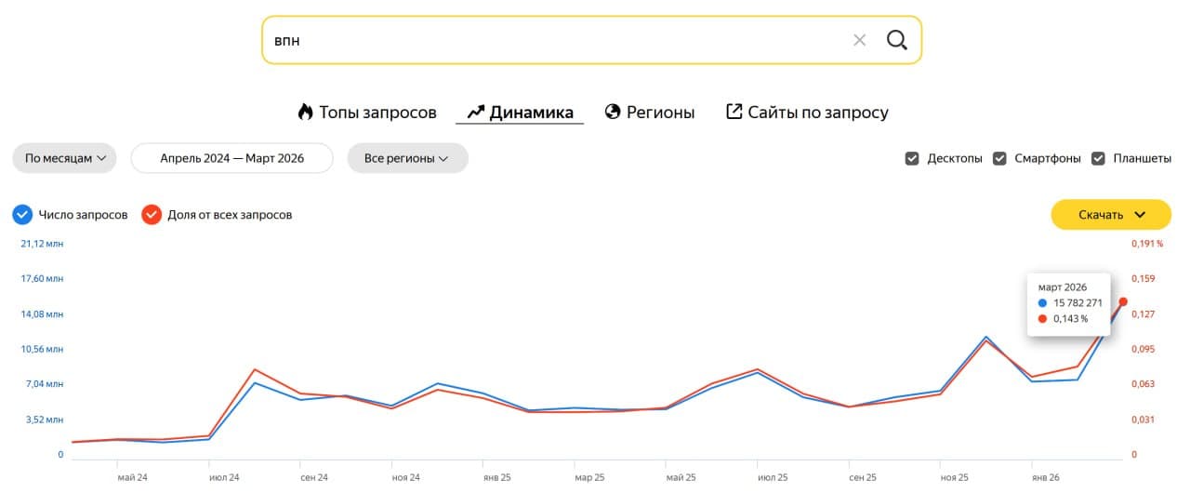Click inside the search field with впн

[x=558, y=40]
